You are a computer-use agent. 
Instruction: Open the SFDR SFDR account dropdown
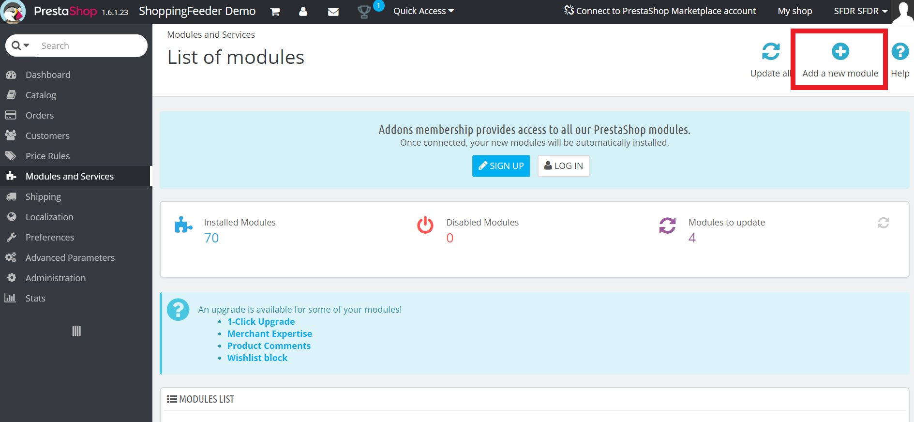click(861, 11)
